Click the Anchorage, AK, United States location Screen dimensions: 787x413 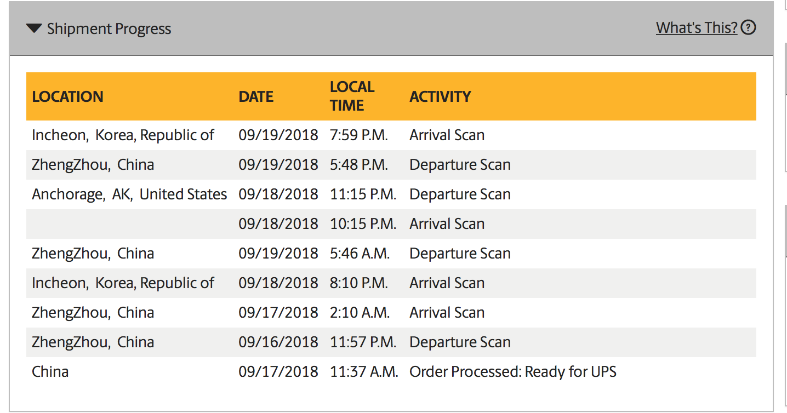click(129, 194)
